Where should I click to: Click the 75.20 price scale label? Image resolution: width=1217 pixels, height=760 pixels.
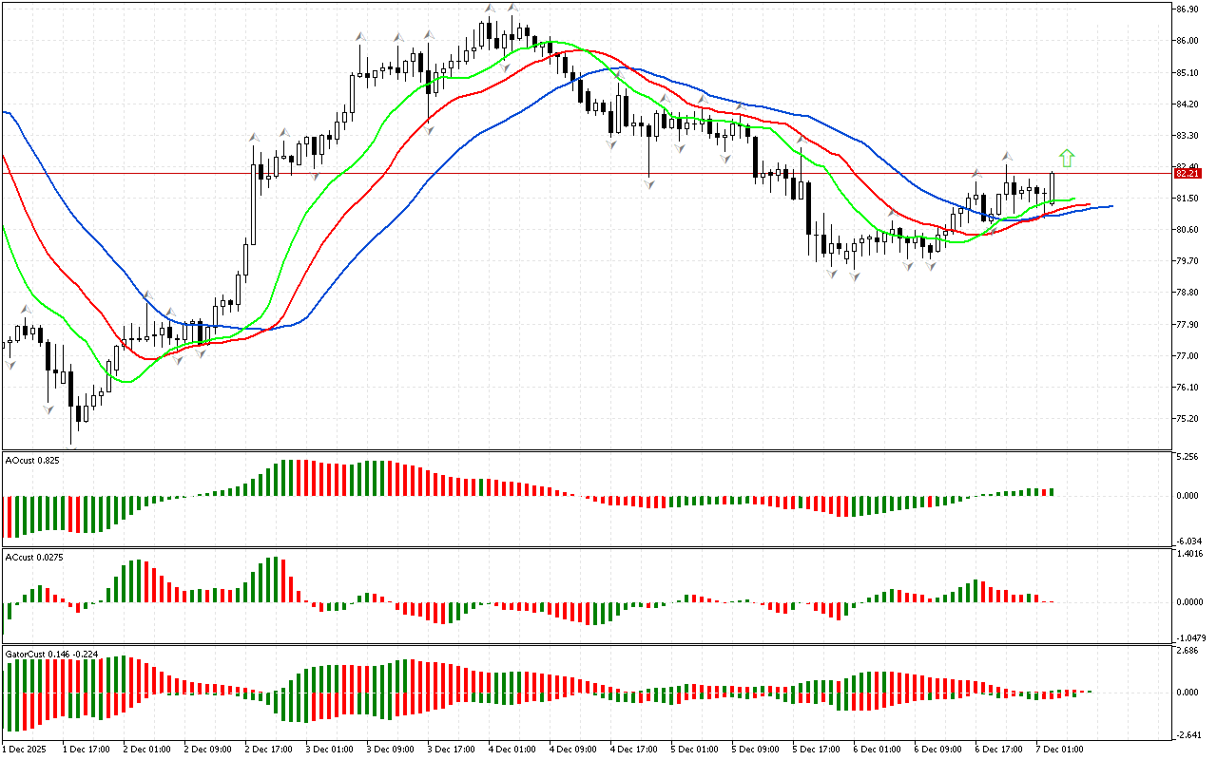[x=1186, y=419]
